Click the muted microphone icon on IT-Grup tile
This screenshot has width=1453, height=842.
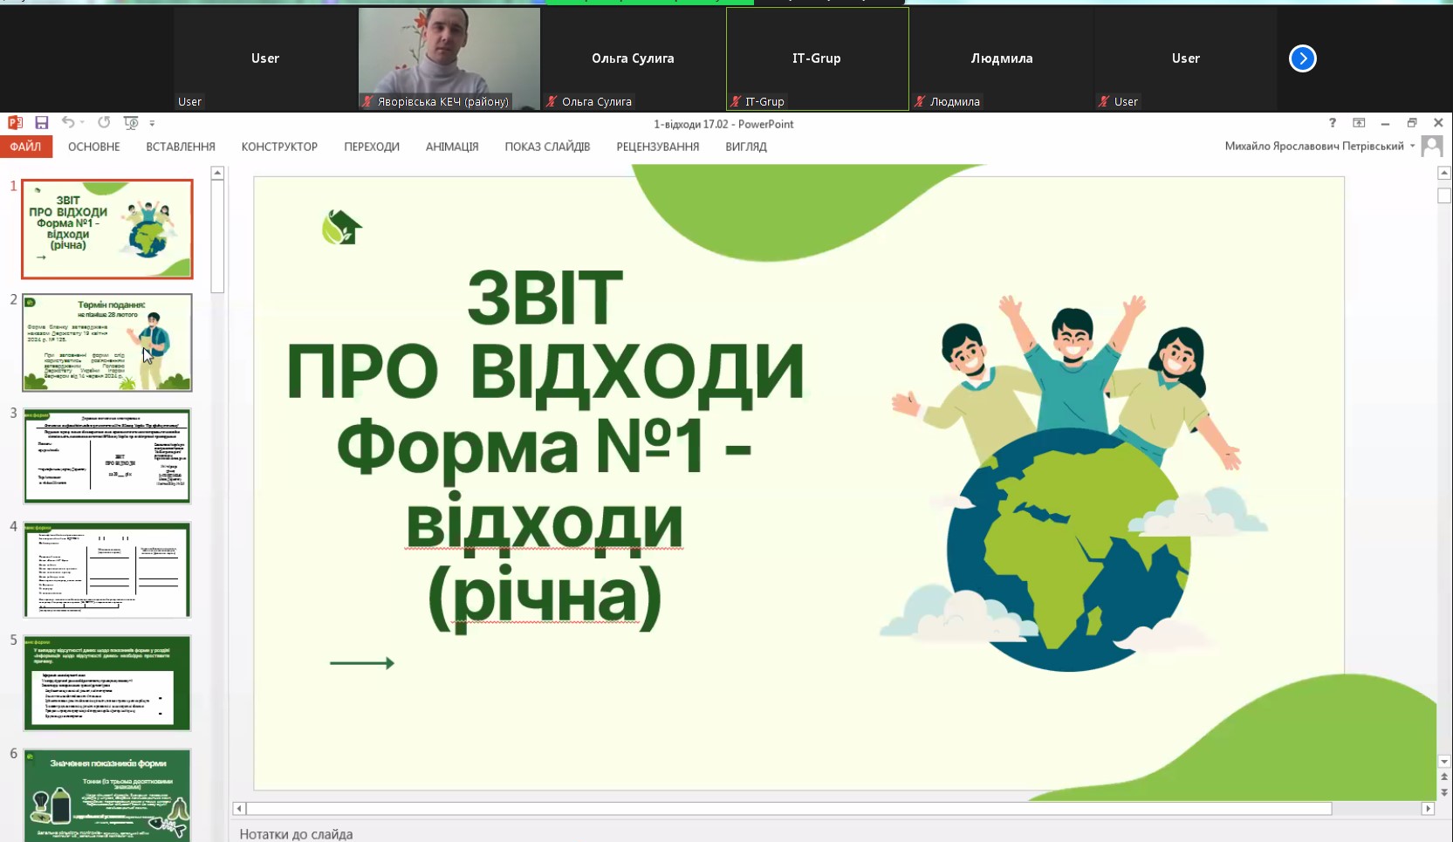736,102
